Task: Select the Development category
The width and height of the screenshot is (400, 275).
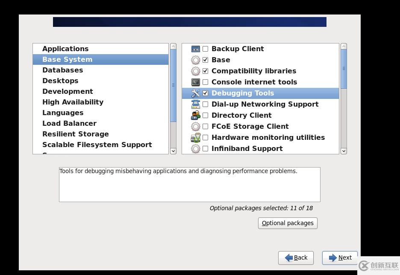Action: [101, 92]
